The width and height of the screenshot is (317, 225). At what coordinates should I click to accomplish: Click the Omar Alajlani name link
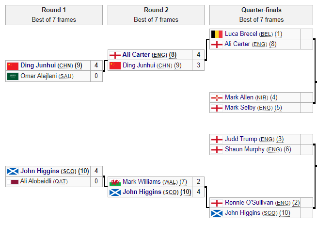[38, 76]
